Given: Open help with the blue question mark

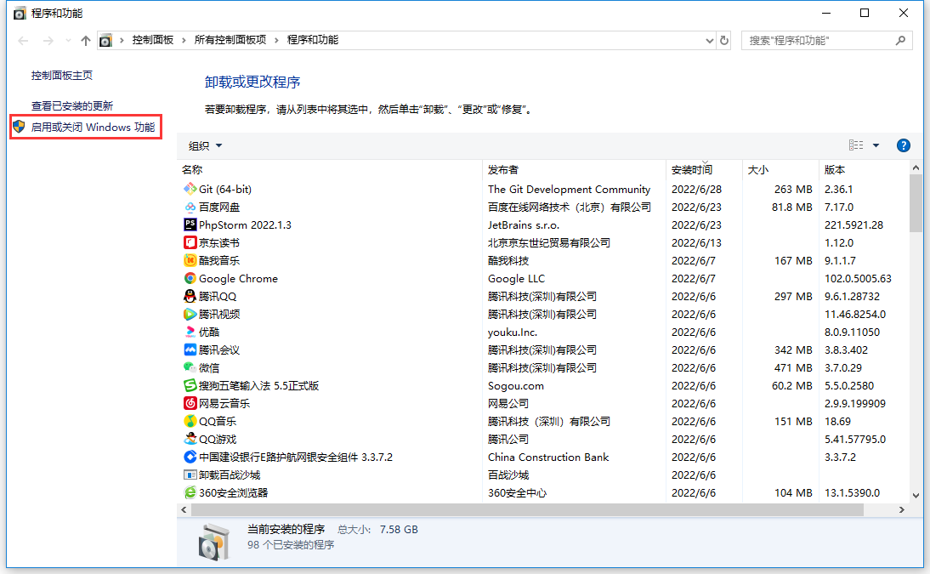Looking at the screenshot, I should 903,145.
